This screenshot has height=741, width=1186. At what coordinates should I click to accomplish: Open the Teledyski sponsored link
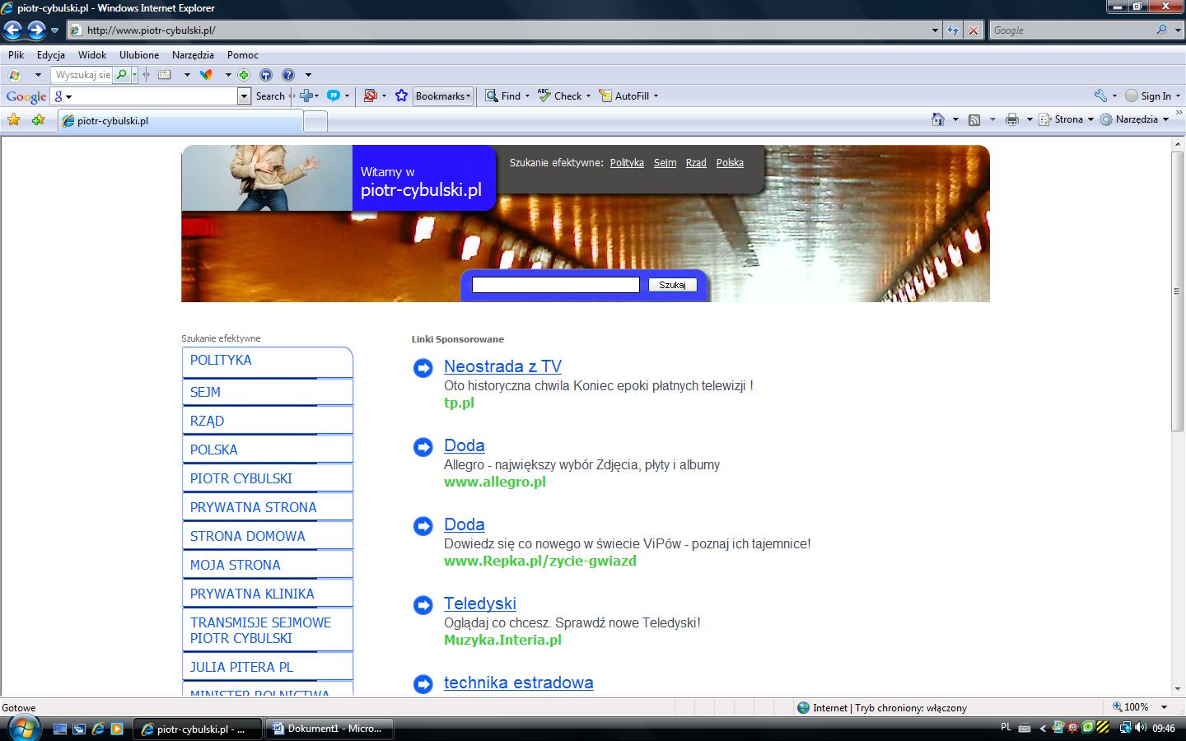point(480,604)
